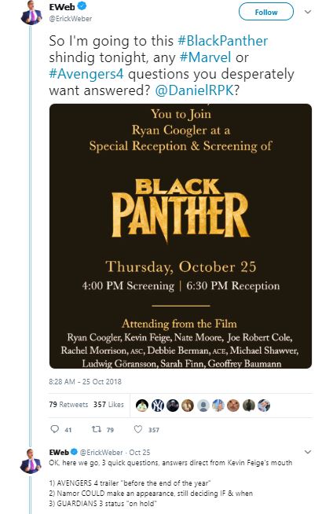Image resolution: width=333 pixels, height=514 pixels.
Task: View the 357 Likes list
Action: pos(108,405)
